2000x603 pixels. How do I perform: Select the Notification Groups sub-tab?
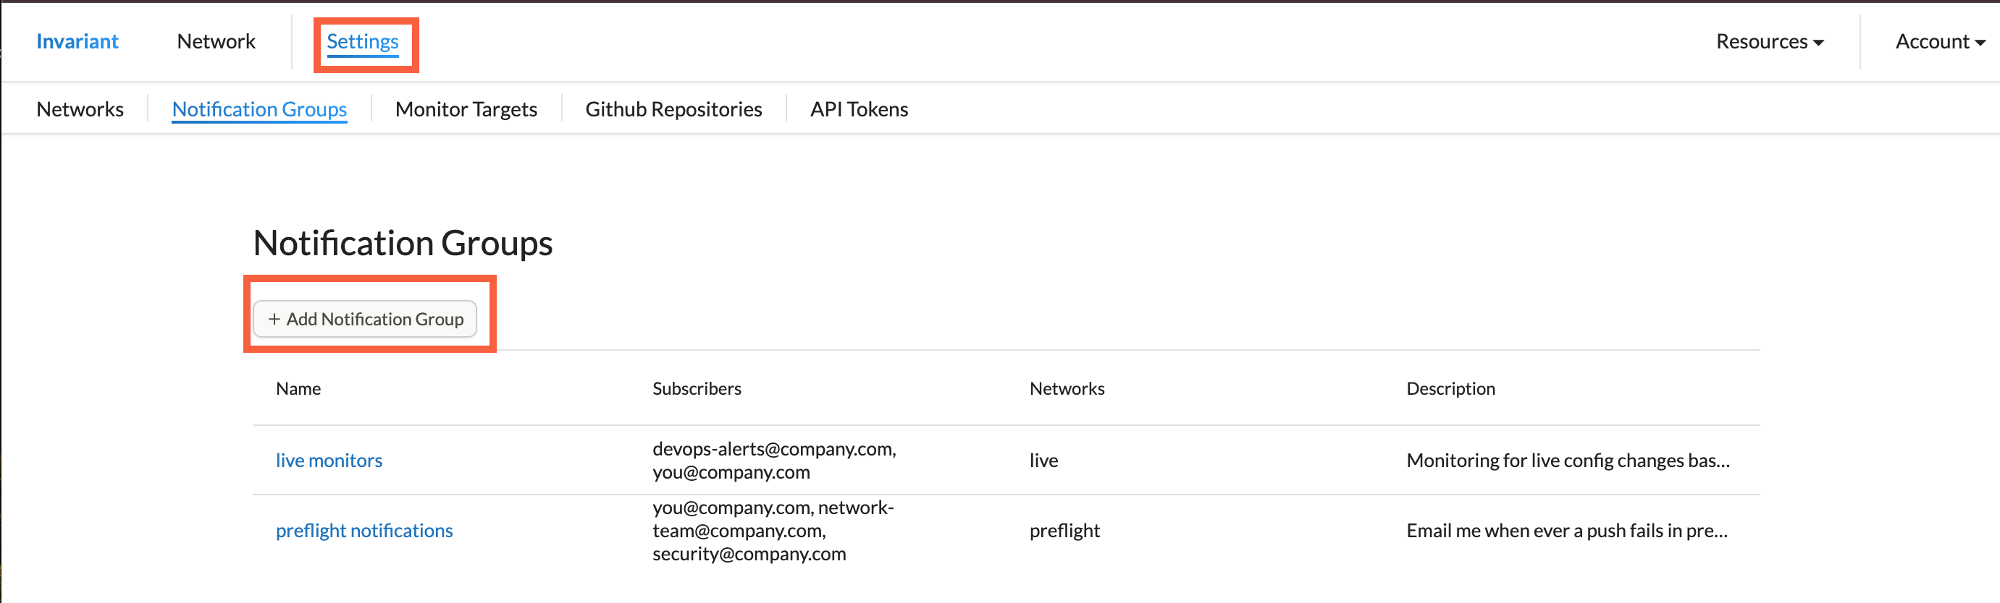click(x=259, y=109)
